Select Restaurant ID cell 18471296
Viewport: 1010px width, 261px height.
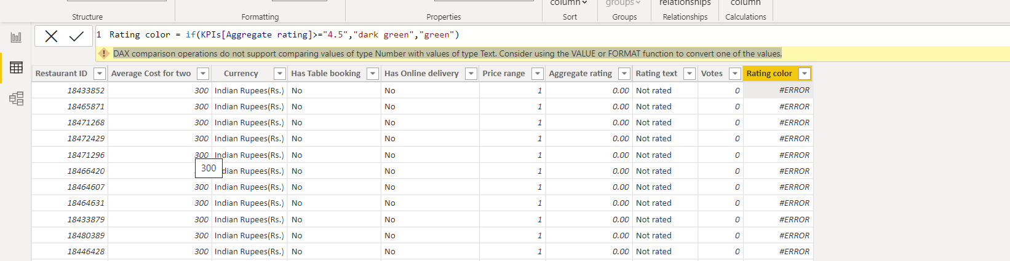point(70,155)
